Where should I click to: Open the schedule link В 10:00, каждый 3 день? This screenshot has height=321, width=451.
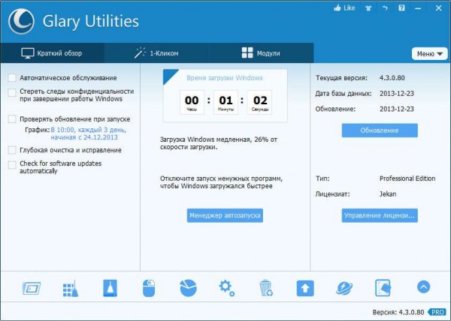point(89,133)
